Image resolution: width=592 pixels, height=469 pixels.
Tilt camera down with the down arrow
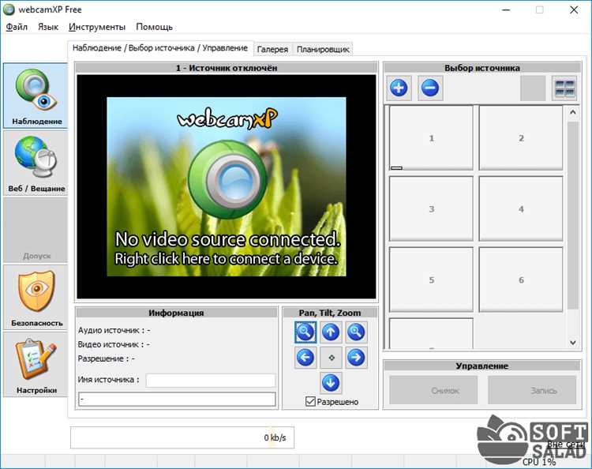pyautogui.click(x=331, y=383)
